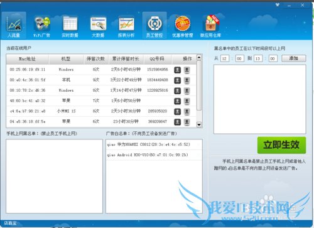Click the skin shirt icon in title bar
Image resolution: width=314 pixels, height=228 pixels.
point(278,5)
